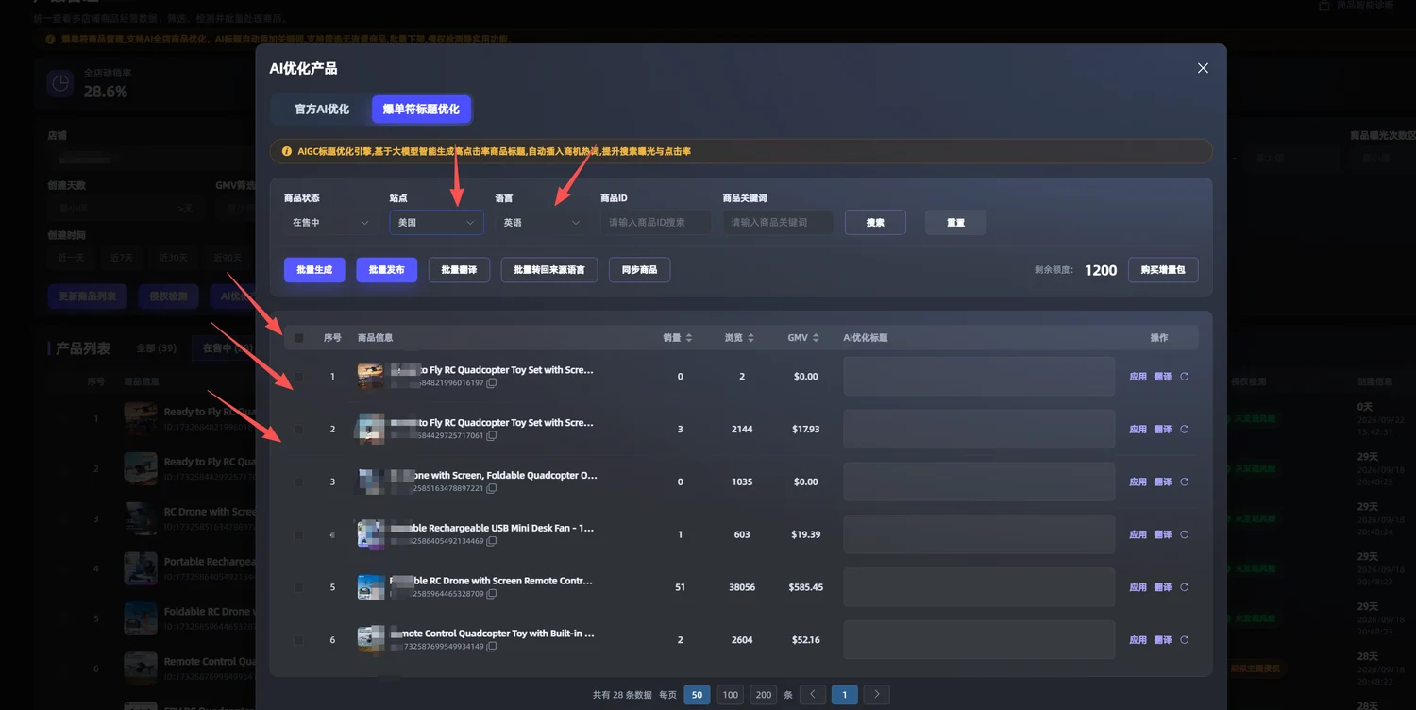The image size is (1416, 710).
Task: Focus the 商品关键词 search field
Action: 778,223
